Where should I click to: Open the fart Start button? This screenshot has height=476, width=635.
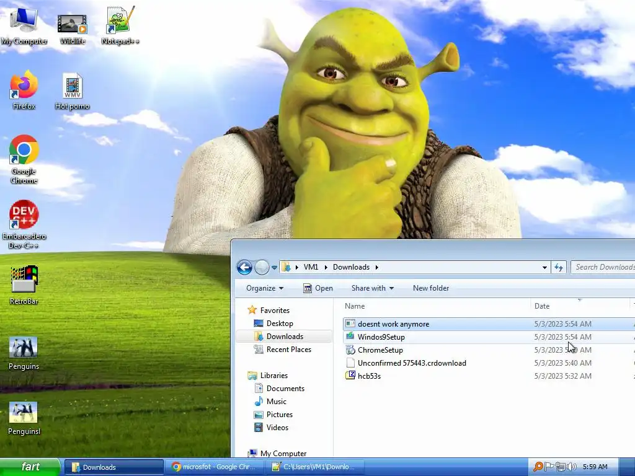[30, 467]
